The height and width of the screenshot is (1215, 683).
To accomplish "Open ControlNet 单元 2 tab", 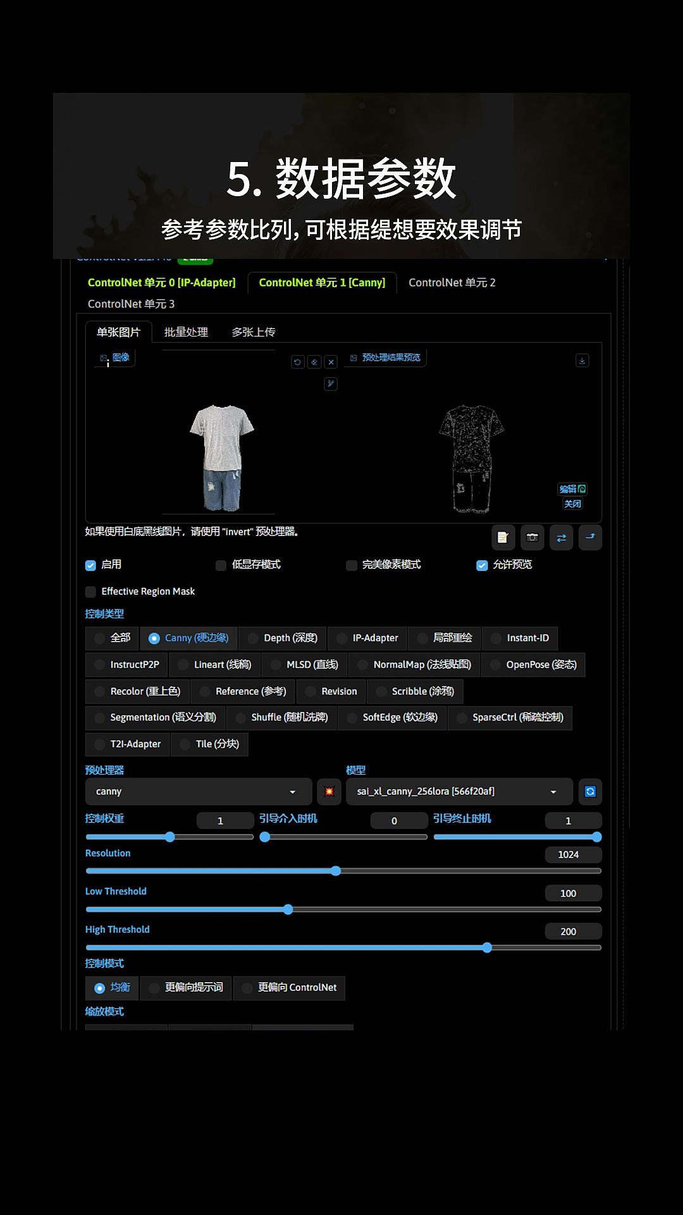I will coord(452,283).
